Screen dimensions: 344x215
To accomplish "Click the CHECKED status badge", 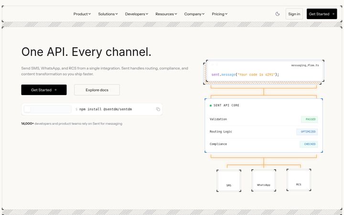I will click(x=309, y=144).
